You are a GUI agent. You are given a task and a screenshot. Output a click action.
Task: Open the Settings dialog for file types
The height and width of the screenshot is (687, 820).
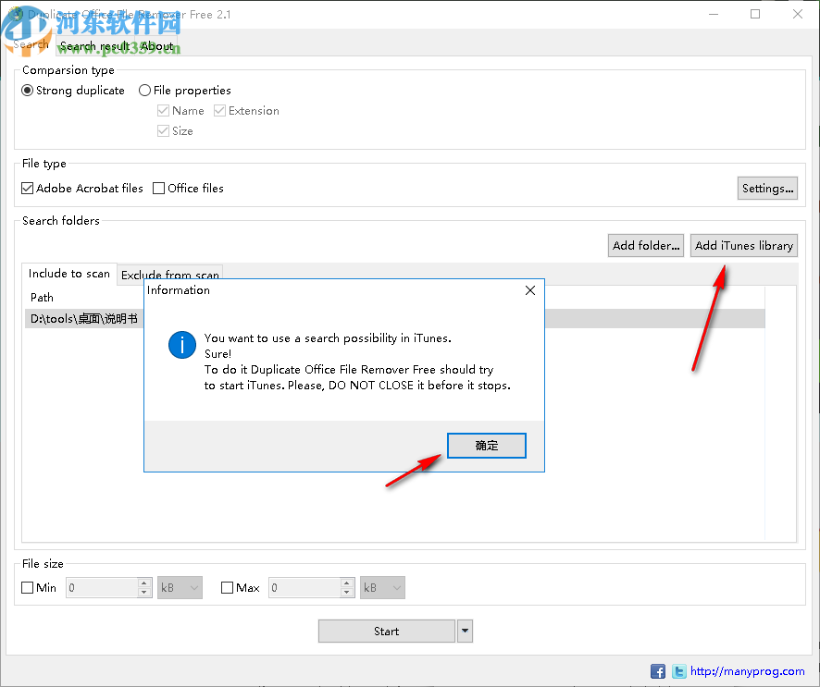pos(767,188)
